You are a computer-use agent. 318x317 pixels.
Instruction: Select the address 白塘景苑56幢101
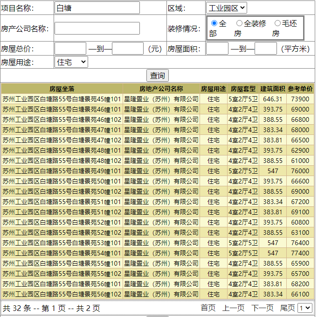[62, 284]
